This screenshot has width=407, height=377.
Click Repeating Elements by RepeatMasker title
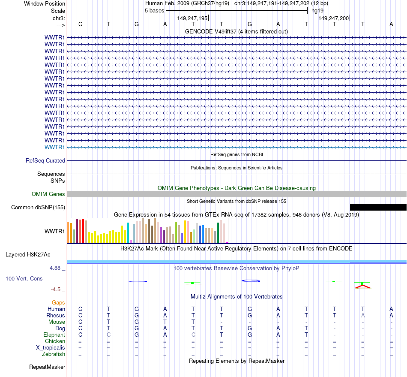click(237, 361)
